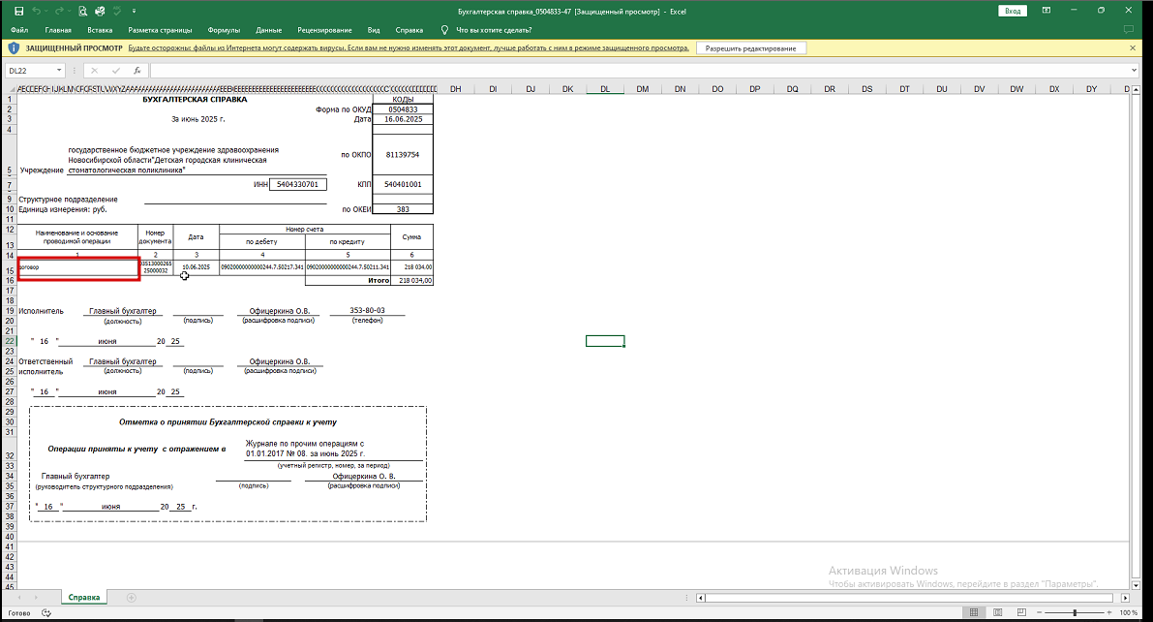Switch to Page Layout view icon
The width and height of the screenshot is (1153, 622).
coord(998,612)
